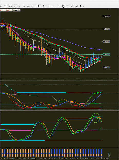This screenshot has width=119, height=160.
Task: Click the '9 Jun 11:00' time label
Action: (74, 159)
